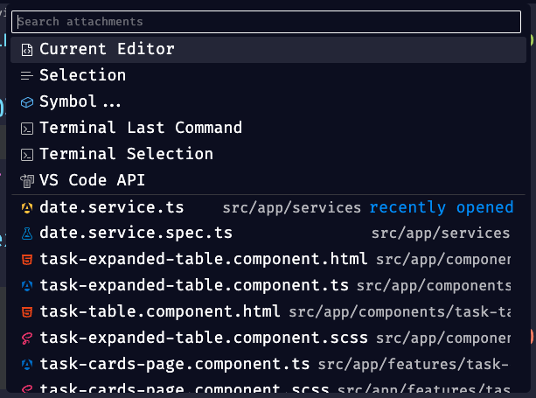Open the Symbol... picker entry
Image resolution: width=536 pixels, height=398 pixels.
(80, 102)
